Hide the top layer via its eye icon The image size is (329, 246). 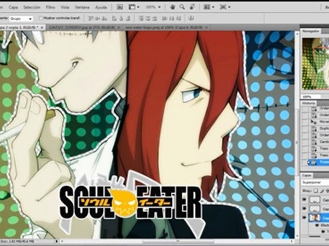304,200
